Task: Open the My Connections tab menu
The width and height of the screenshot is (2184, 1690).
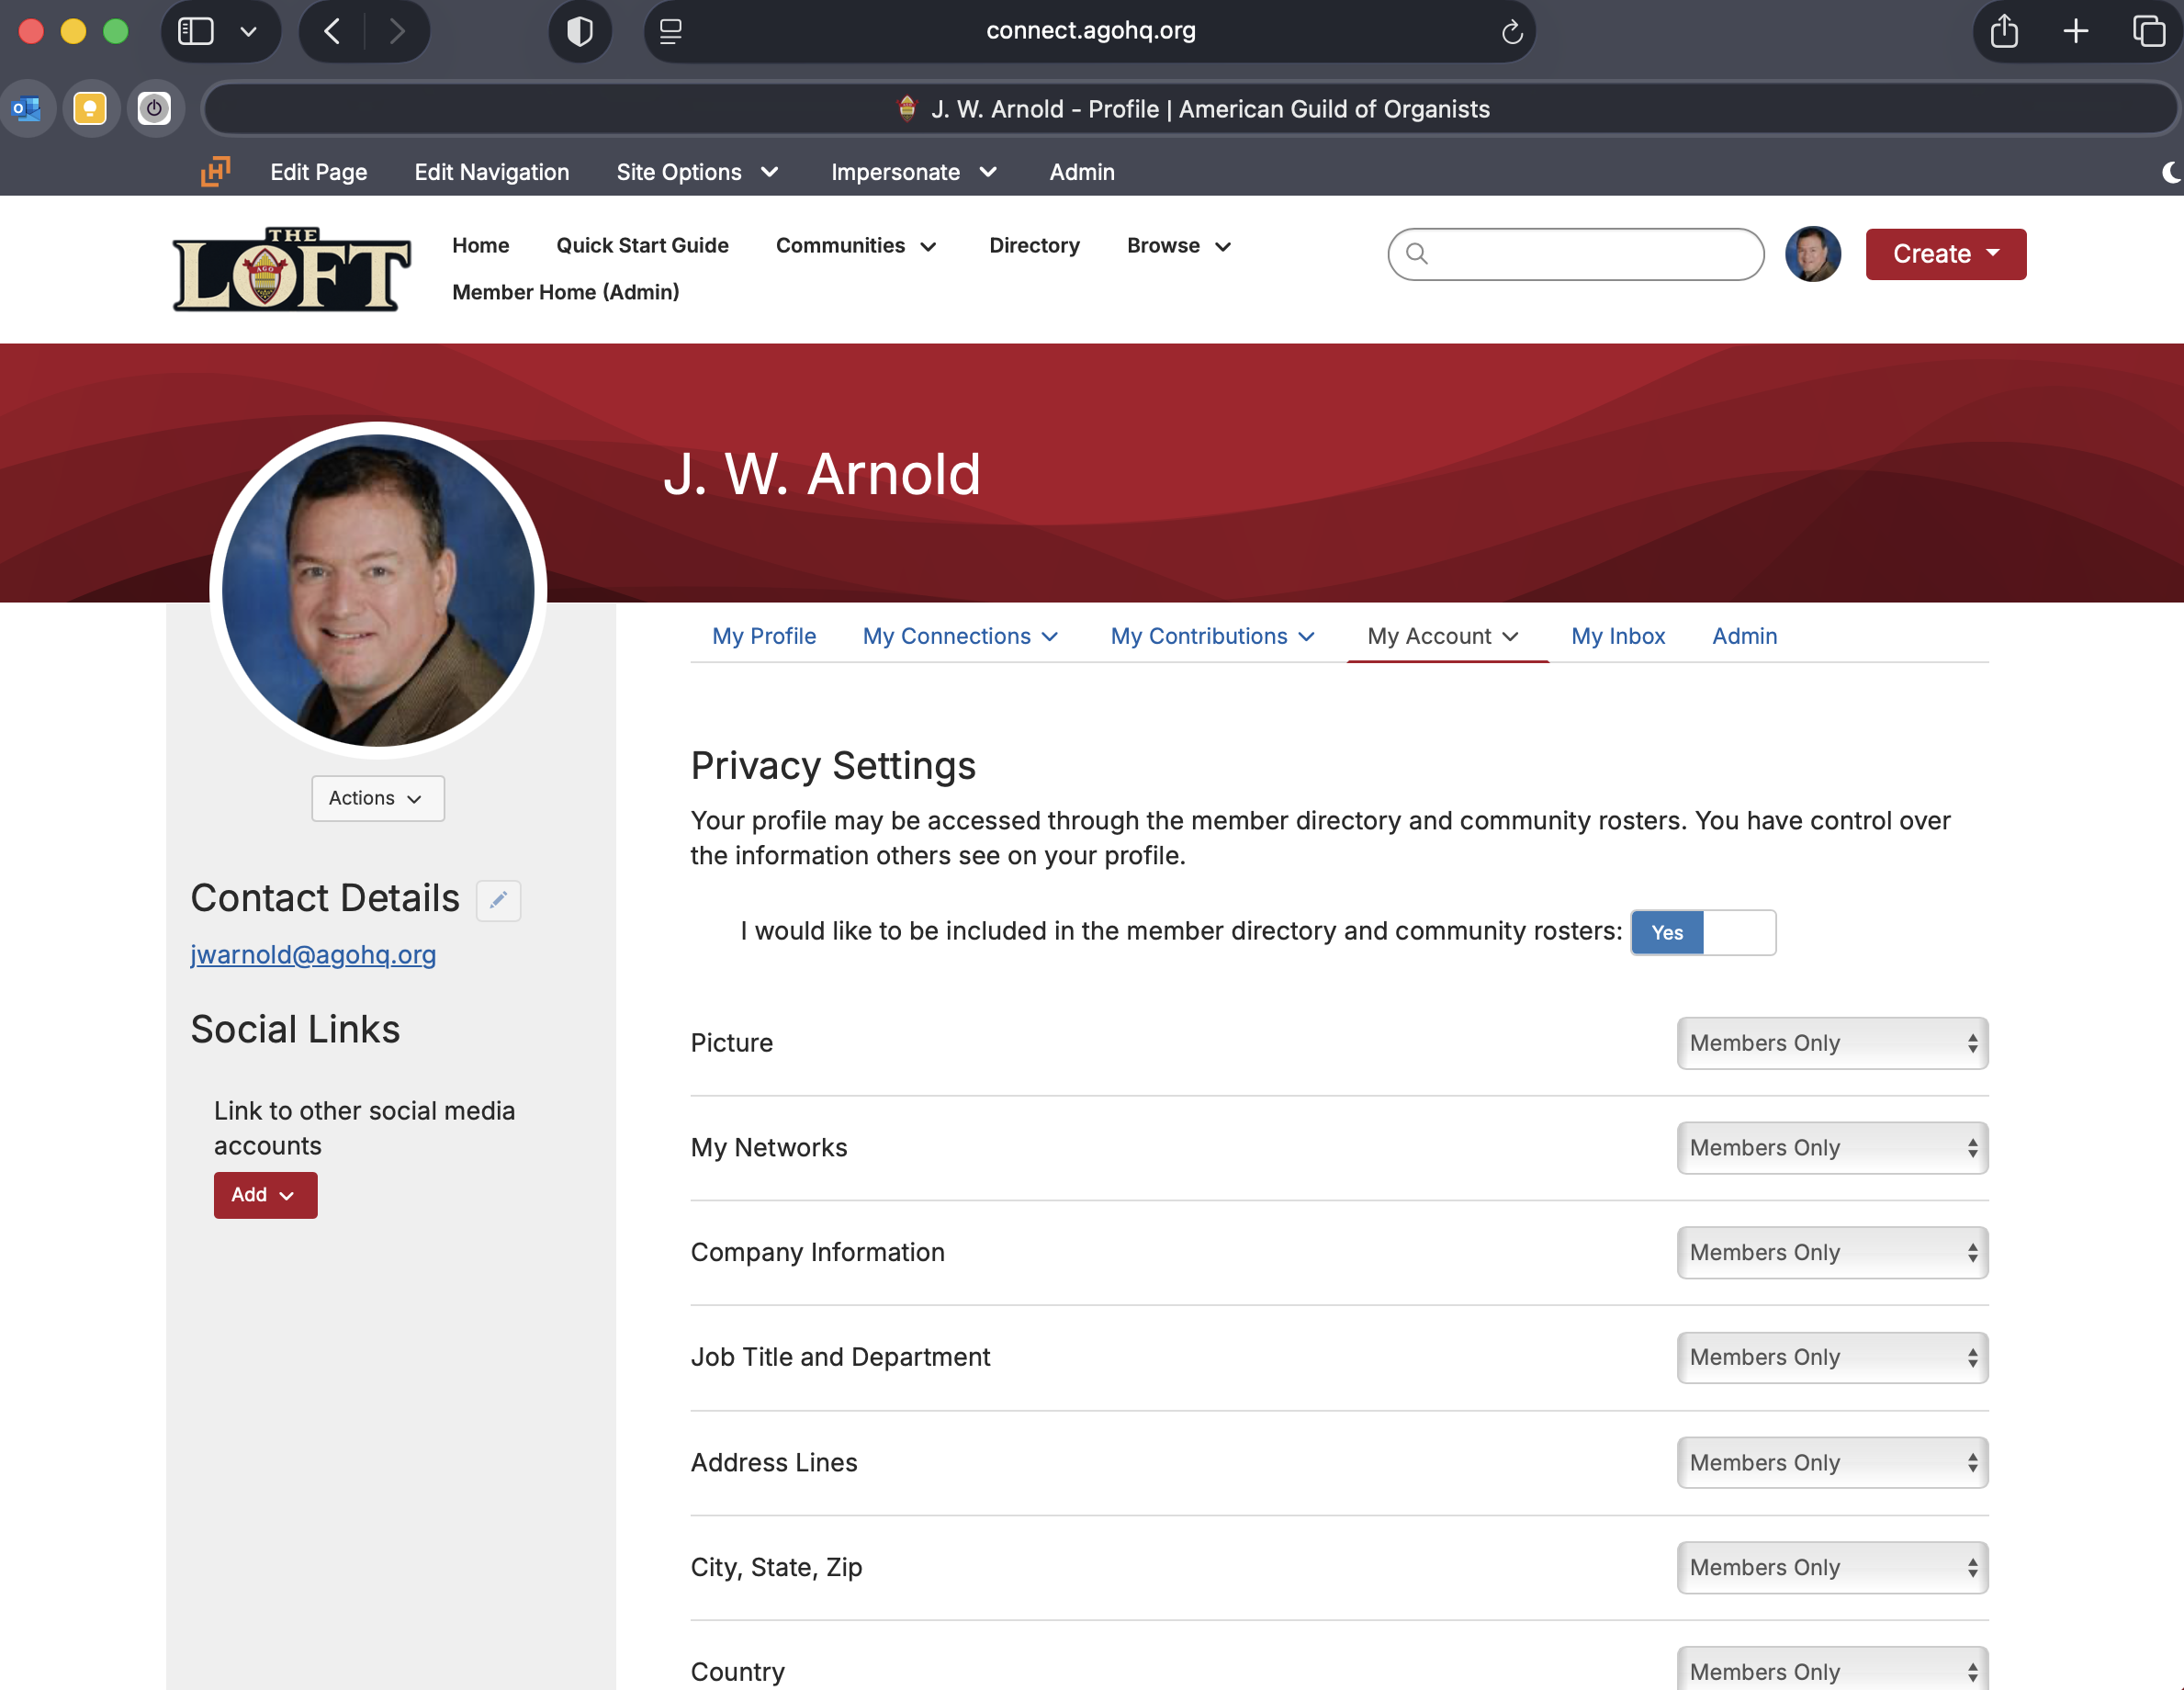Action: click(x=959, y=636)
